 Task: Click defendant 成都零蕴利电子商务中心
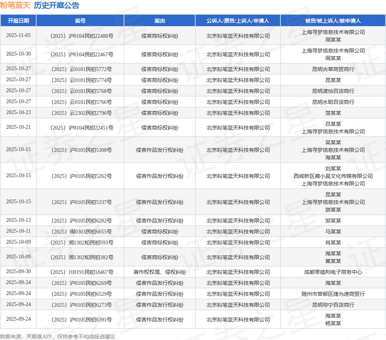(x=333, y=272)
